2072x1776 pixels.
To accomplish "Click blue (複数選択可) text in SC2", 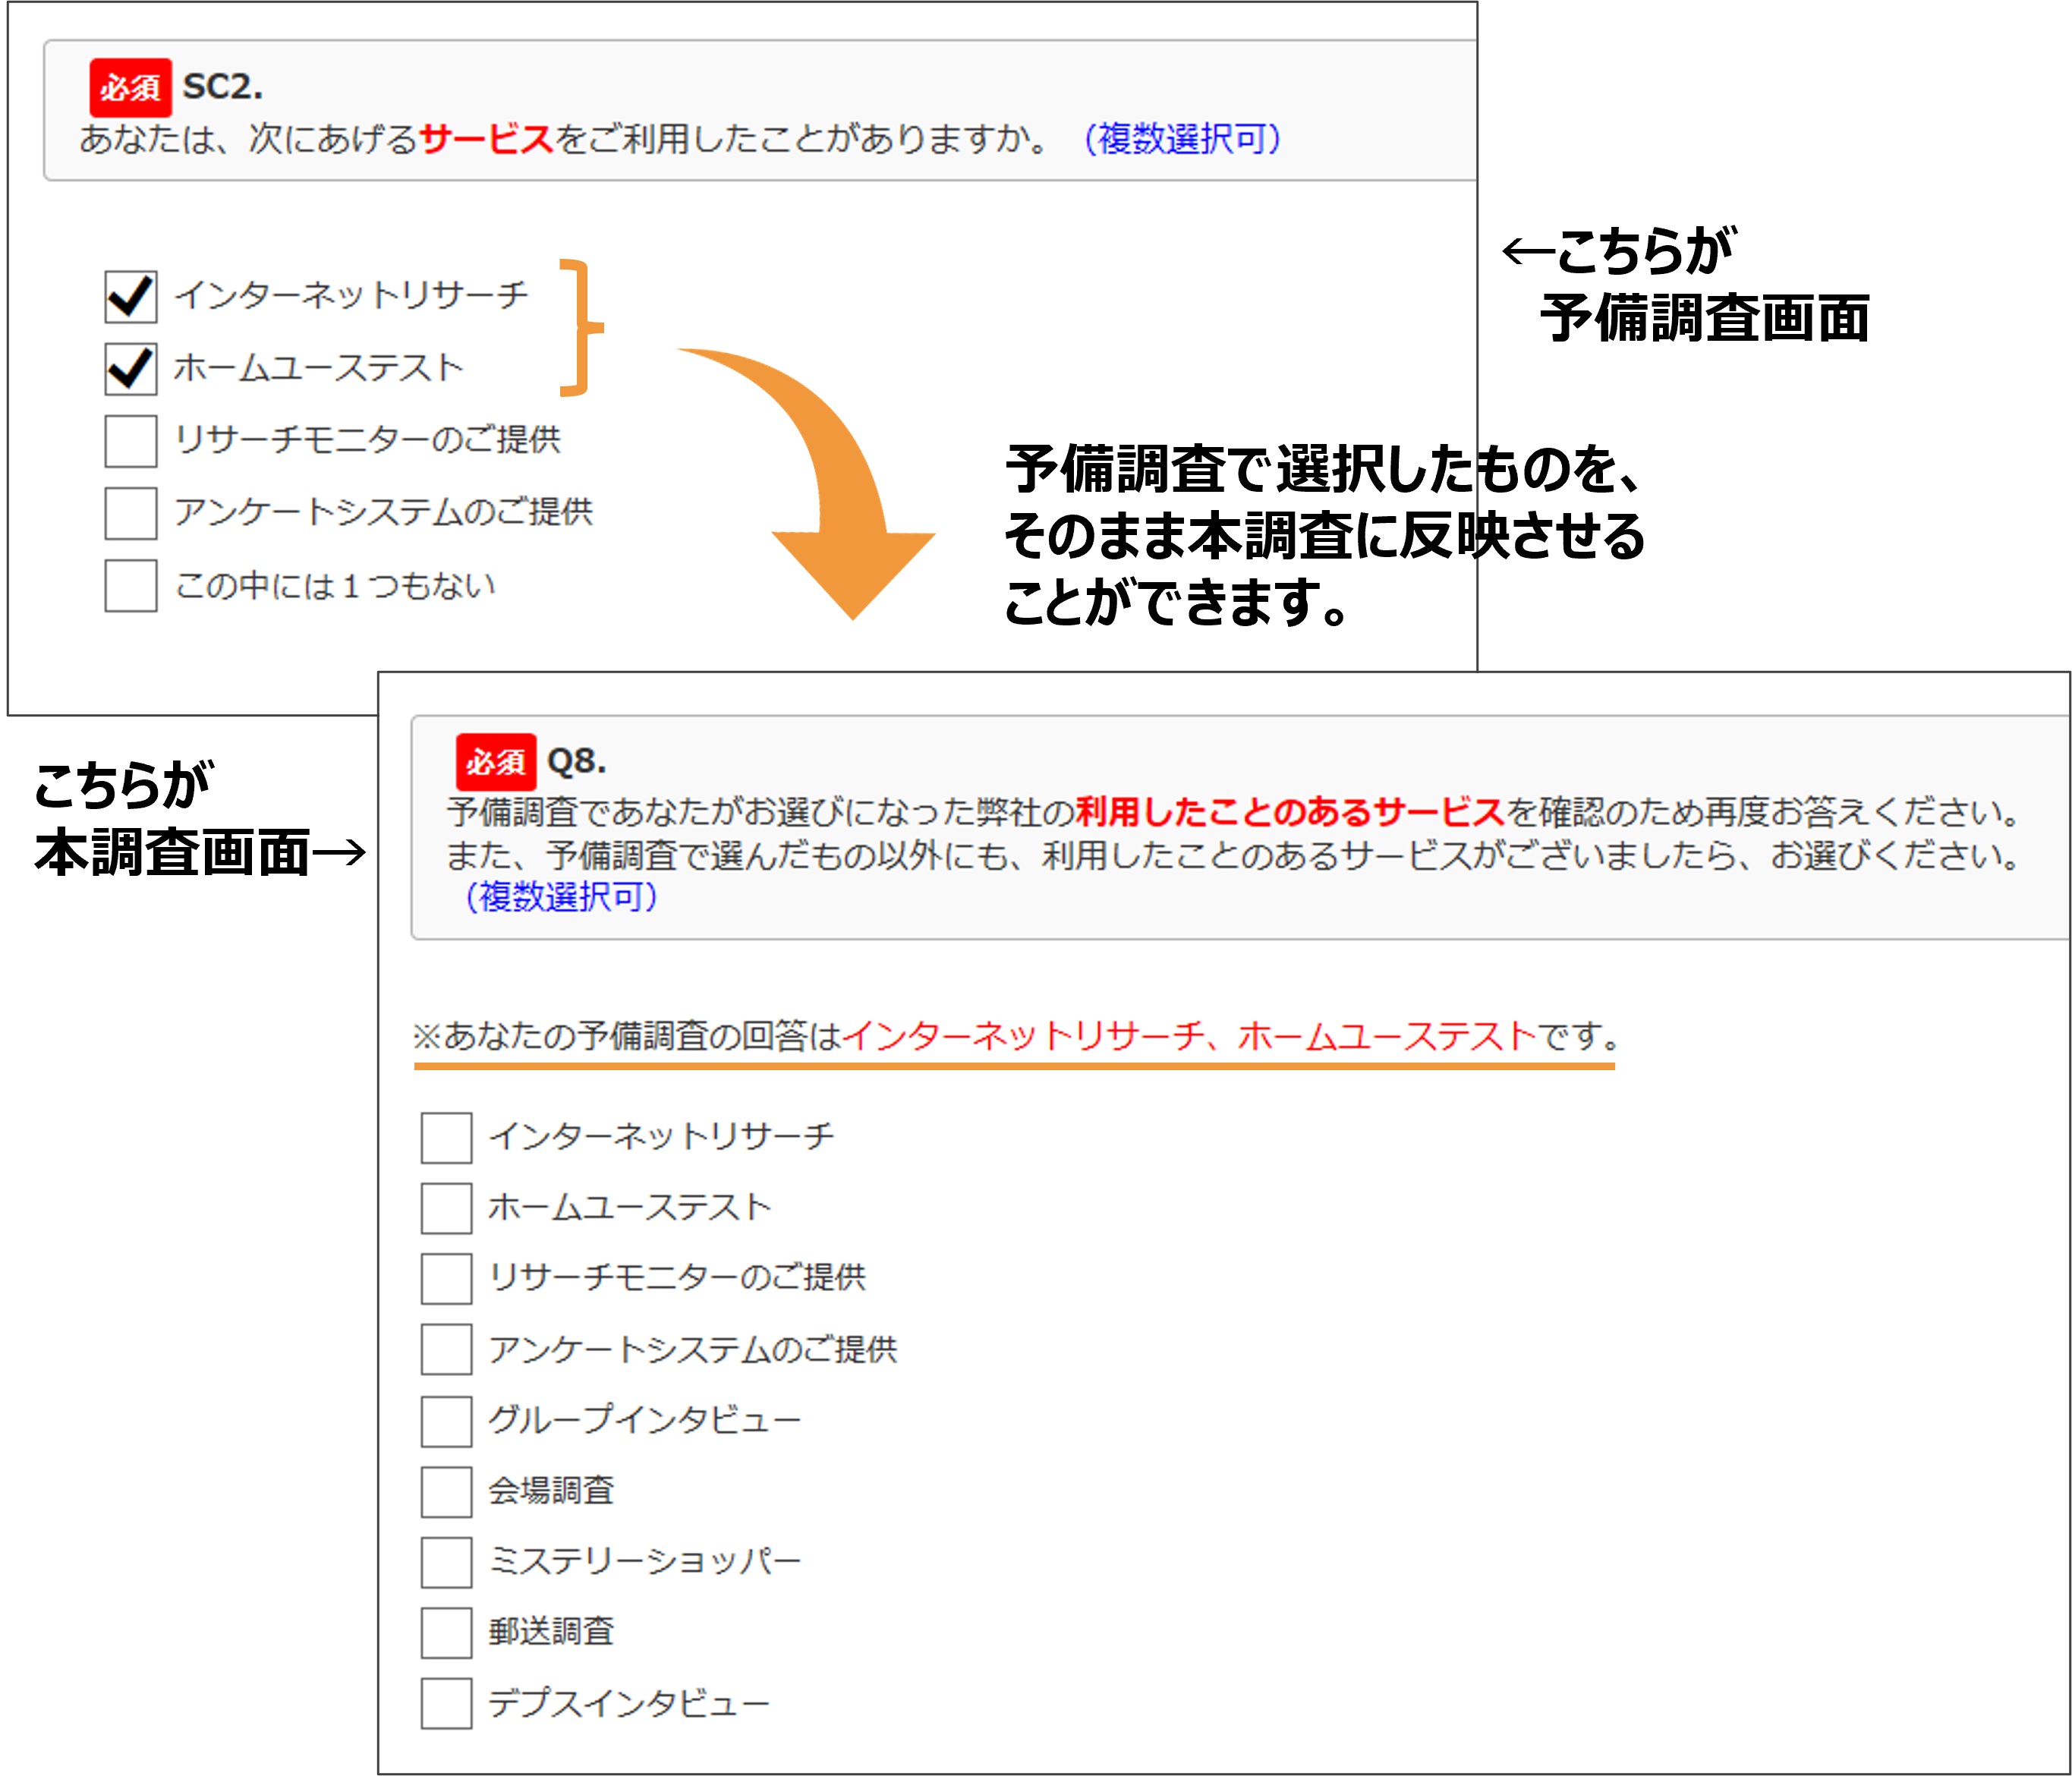I will (1182, 138).
